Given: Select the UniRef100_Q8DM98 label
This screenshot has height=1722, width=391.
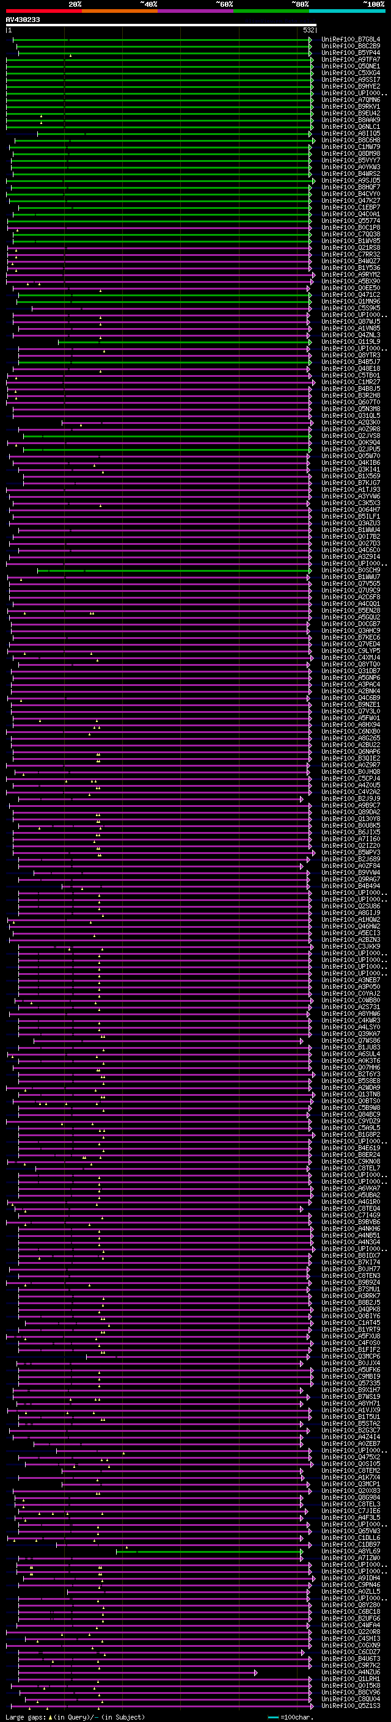Looking at the screenshot, I should (351, 154).
